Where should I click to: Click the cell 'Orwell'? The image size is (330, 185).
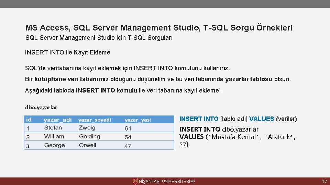(88, 145)
